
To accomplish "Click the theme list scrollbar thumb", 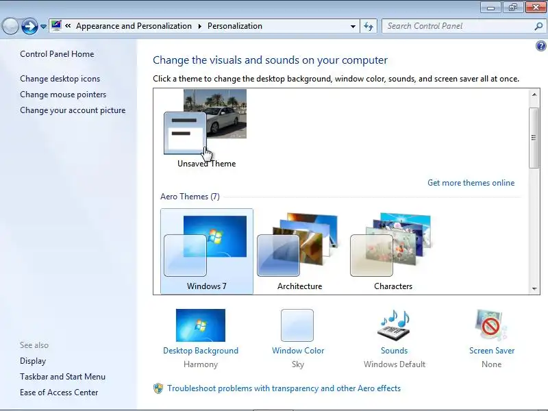I will [x=534, y=138].
